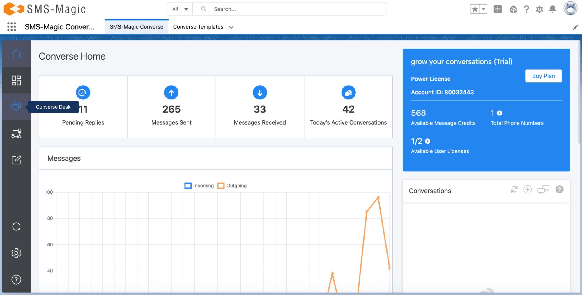
Task: Open the Converse Templates tab
Action: (198, 27)
